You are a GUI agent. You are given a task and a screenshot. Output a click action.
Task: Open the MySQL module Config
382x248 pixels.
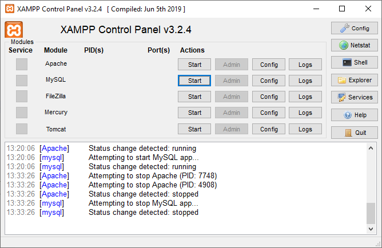click(x=269, y=81)
